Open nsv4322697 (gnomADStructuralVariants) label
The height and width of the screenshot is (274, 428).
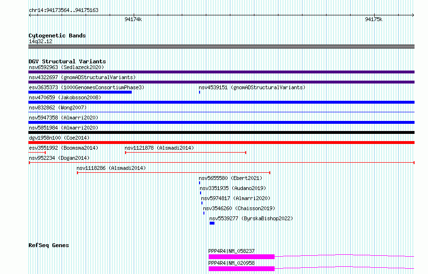(x=82, y=77)
